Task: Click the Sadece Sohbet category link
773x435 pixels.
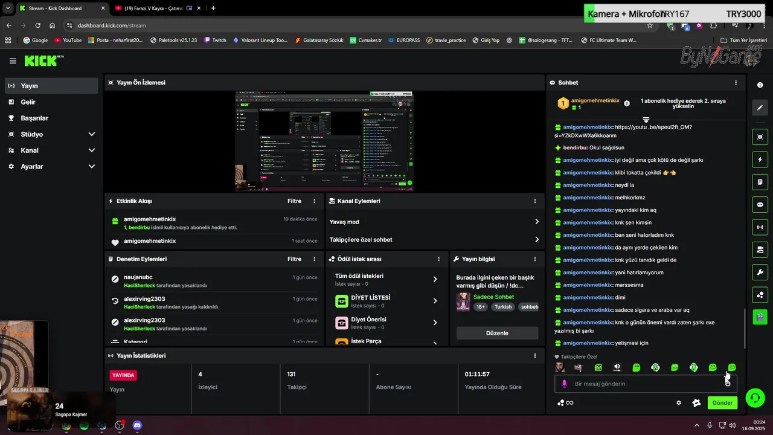Action: tap(493, 297)
